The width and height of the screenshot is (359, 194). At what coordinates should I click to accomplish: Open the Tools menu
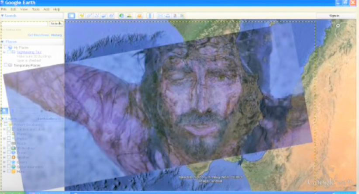tap(35, 9)
